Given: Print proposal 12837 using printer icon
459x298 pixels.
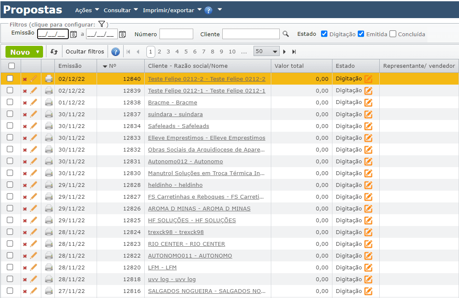Looking at the screenshot, I should (49, 114).
